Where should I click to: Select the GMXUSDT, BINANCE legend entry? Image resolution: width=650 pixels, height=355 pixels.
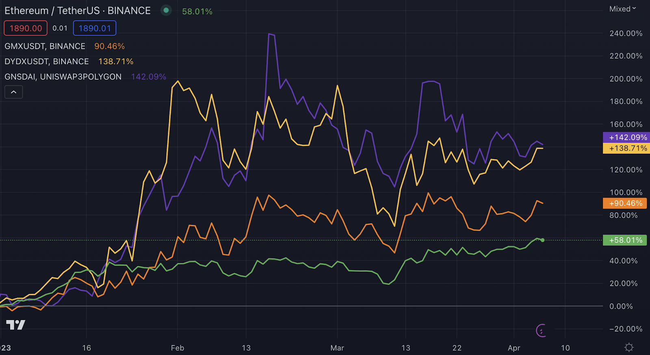click(x=45, y=46)
